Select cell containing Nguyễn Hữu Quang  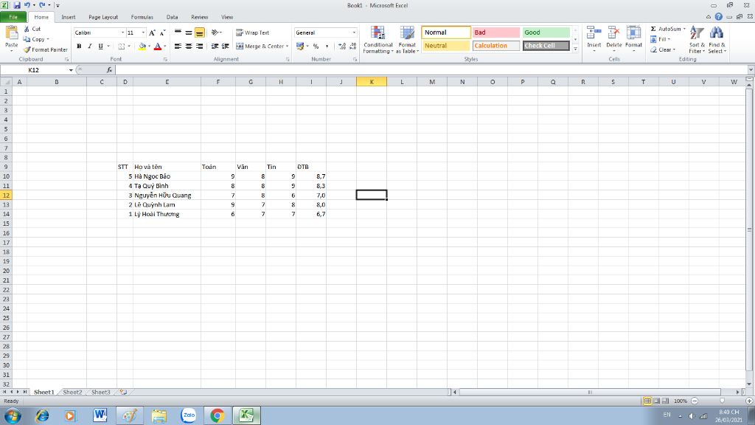point(167,195)
